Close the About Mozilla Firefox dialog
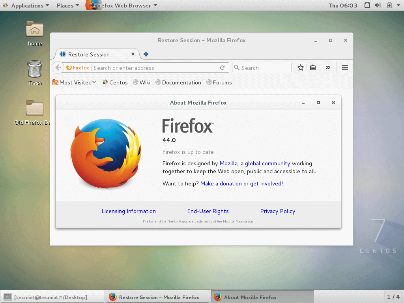This screenshot has height=303, width=404. (333, 103)
